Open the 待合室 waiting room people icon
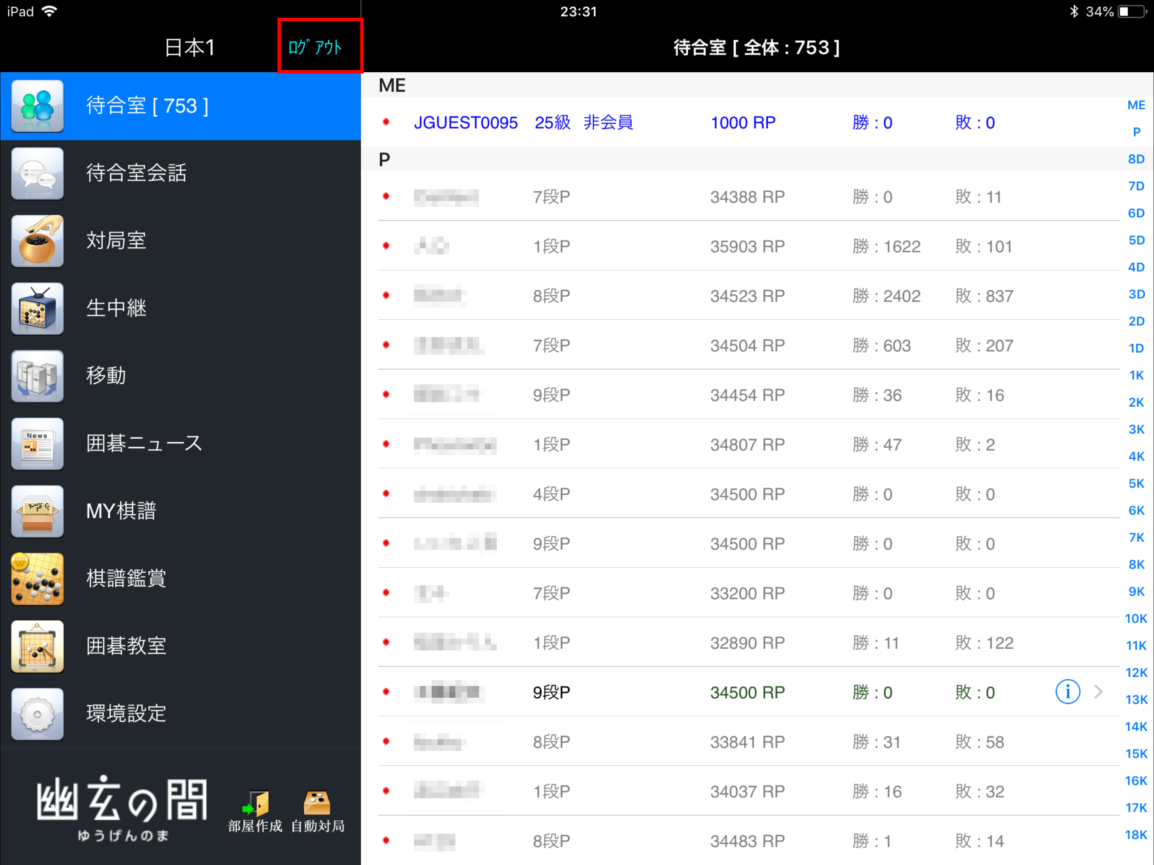The height and width of the screenshot is (865, 1154). pos(38,106)
